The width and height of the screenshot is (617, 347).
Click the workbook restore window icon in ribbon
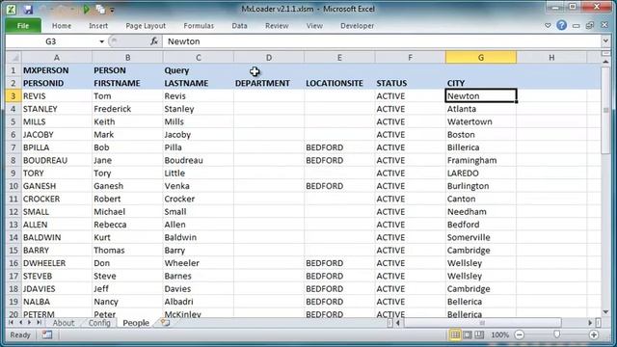click(x=590, y=26)
